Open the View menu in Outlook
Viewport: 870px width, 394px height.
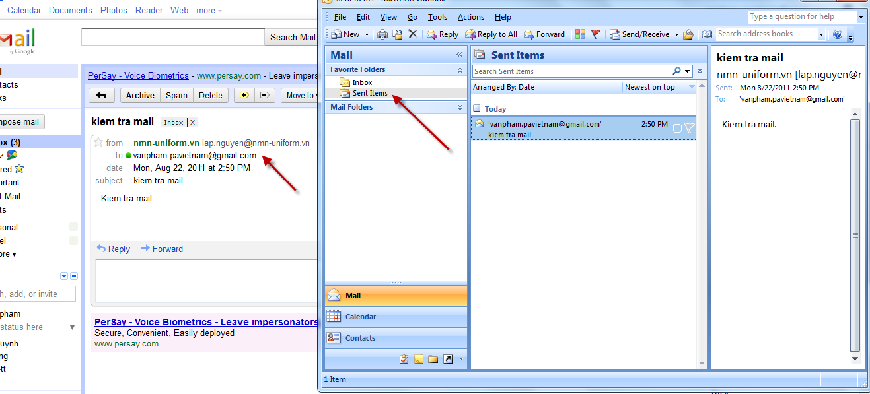tap(389, 17)
